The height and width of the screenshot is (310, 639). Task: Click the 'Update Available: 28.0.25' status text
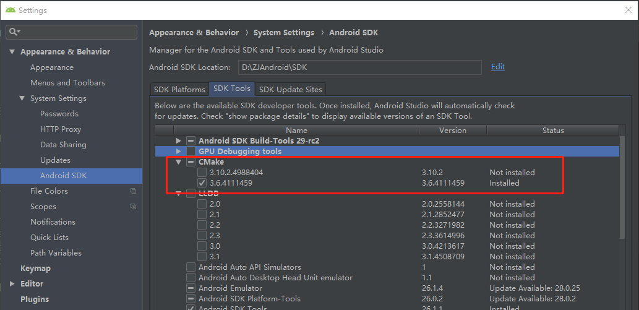point(534,288)
